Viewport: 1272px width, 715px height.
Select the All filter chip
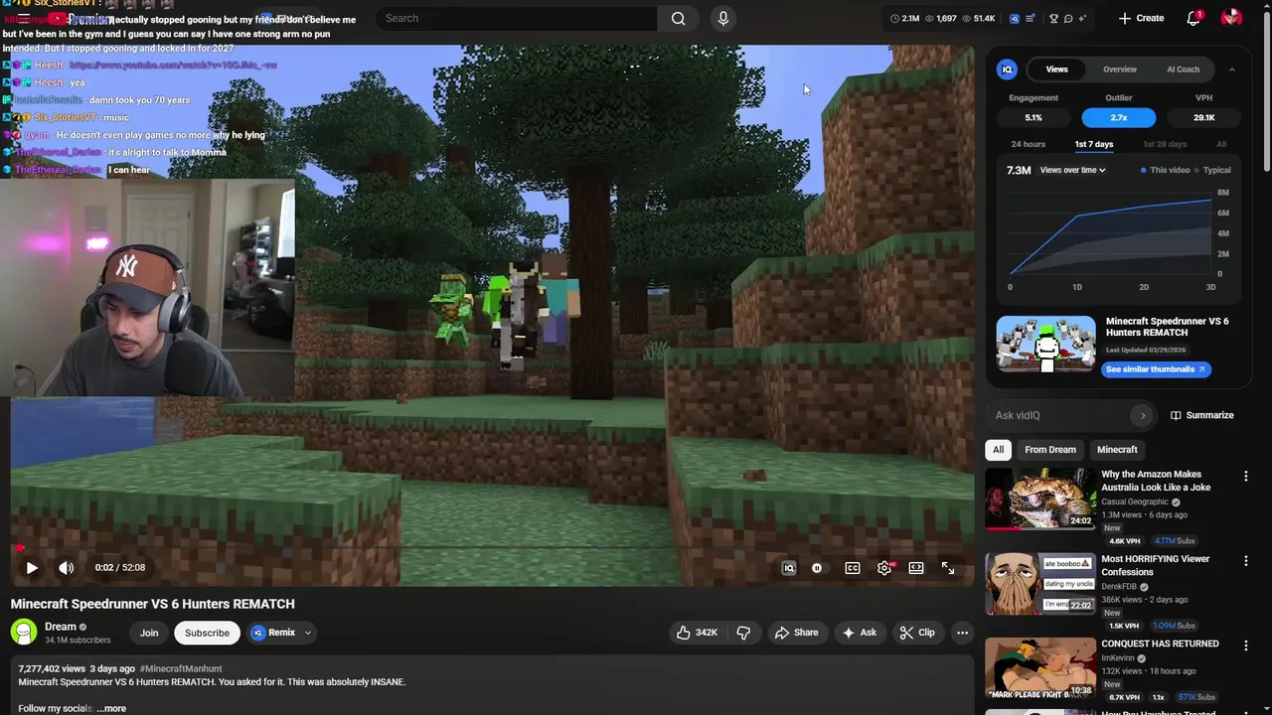(998, 450)
